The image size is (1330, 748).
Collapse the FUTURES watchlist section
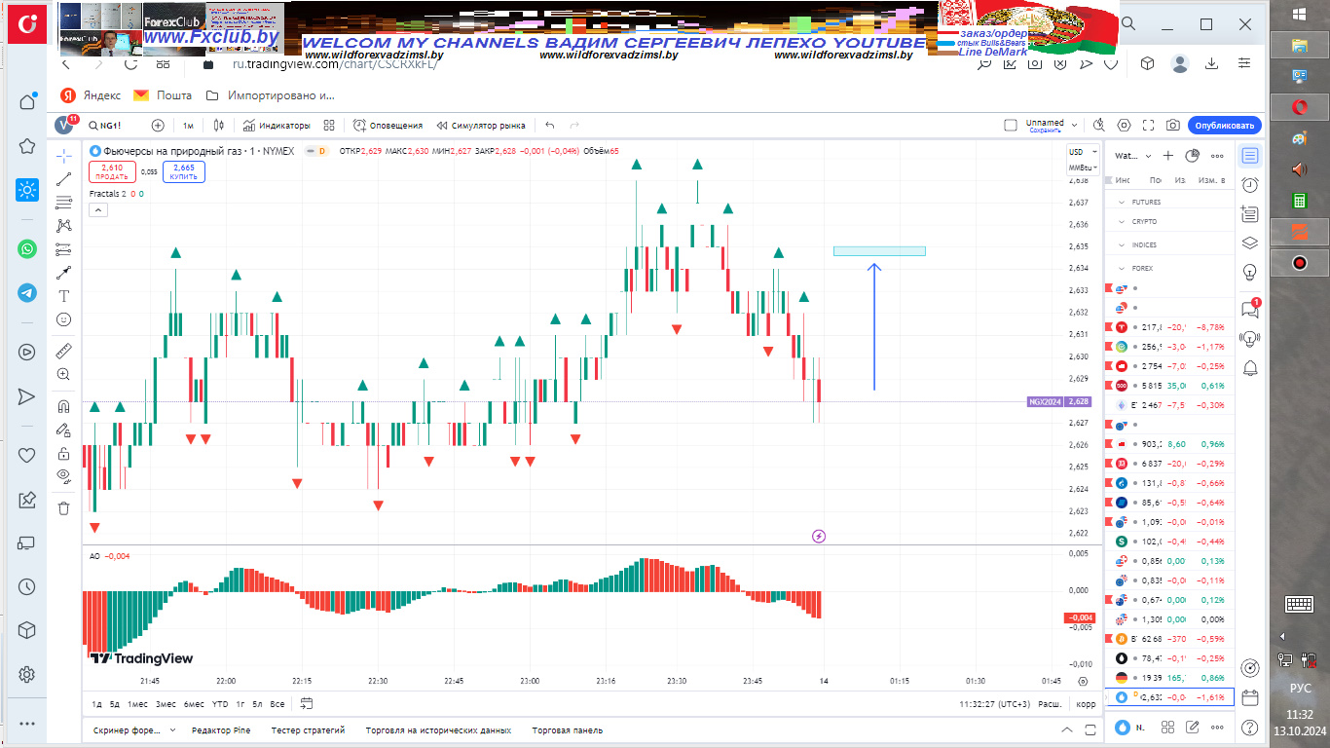click(x=1122, y=203)
